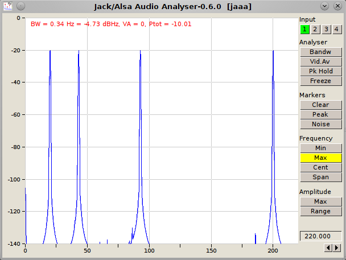Click the -100 amplitude axis label
The height and width of the screenshot is (260, 346).
click(15, 180)
